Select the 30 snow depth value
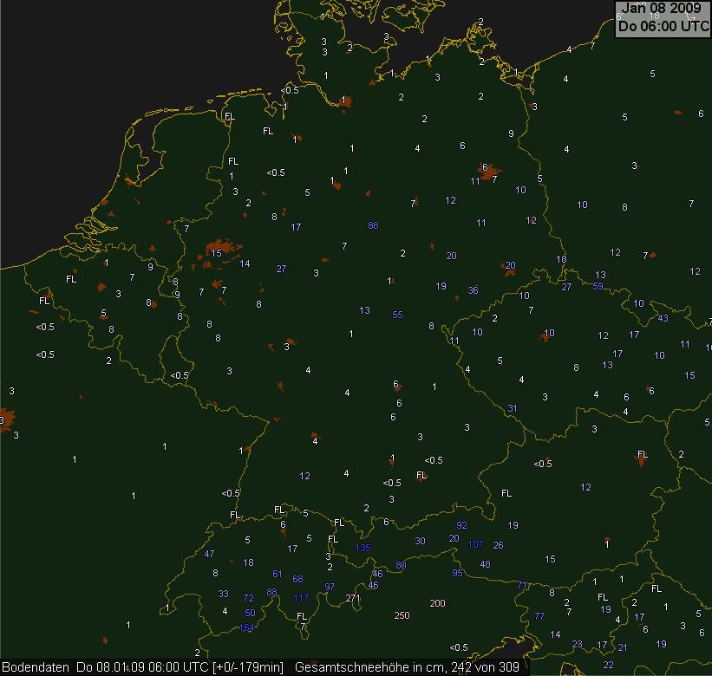This screenshot has width=712, height=676. (420, 541)
